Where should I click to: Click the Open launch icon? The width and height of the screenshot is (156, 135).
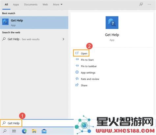77,53
